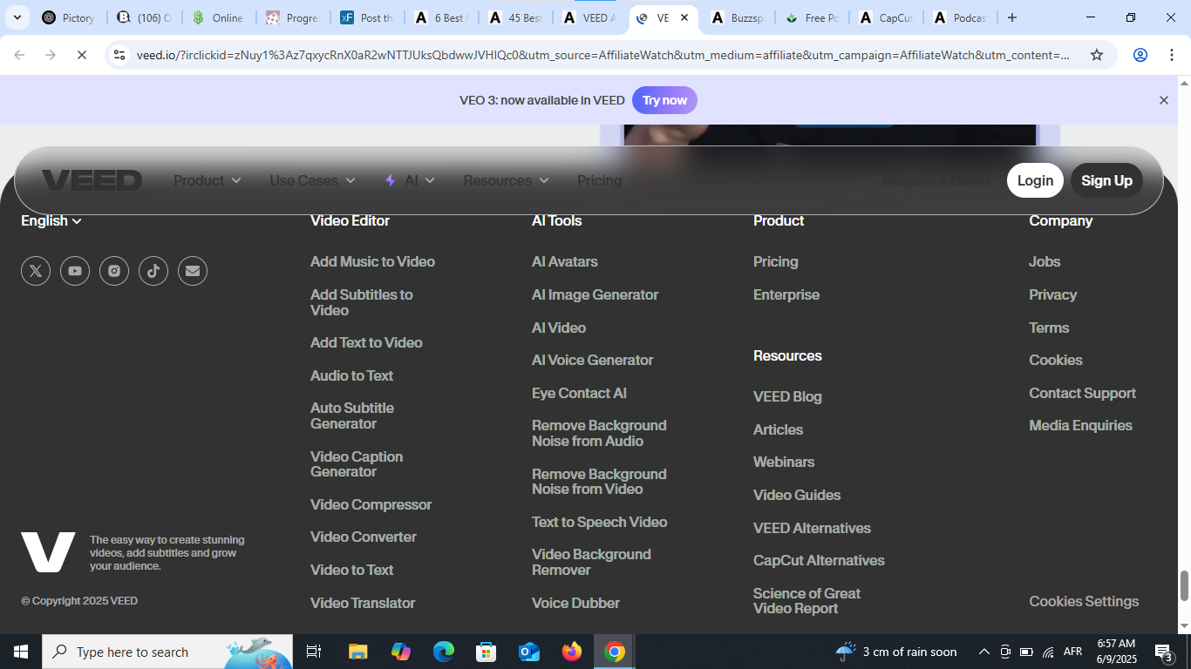Stop loading the page in Chrome
The image size is (1191, 669).
[81, 55]
